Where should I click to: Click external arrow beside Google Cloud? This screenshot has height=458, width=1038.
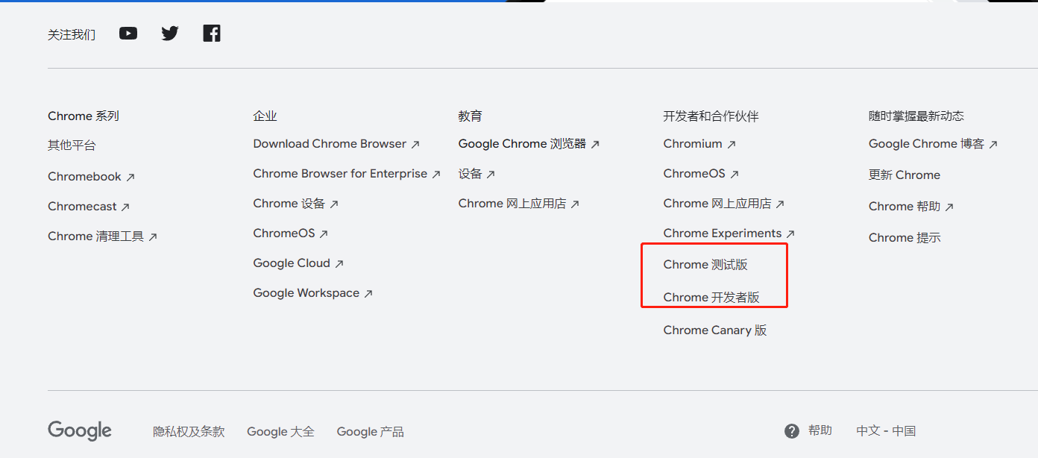(339, 264)
